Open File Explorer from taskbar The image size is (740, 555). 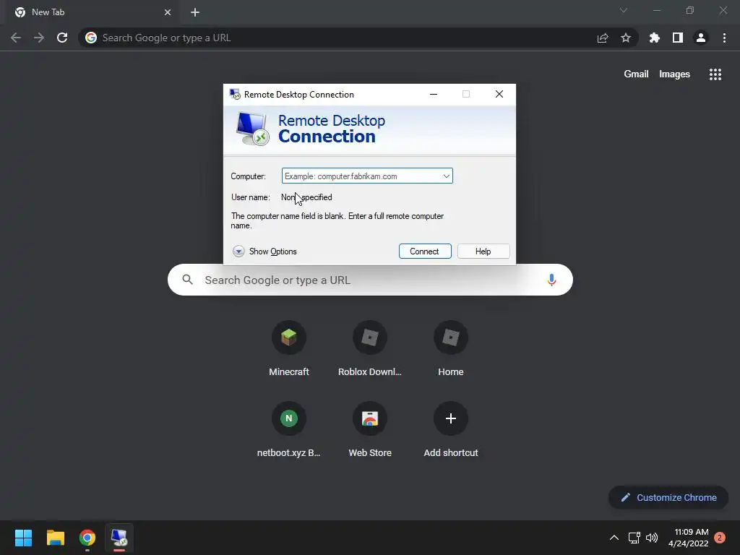click(x=55, y=538)
